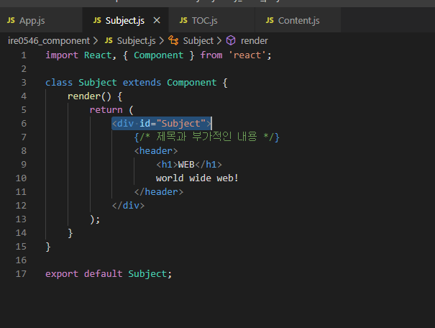This screenshot has height=328, width=435.
Task: Click the opening <header> tag
Action: (x=155, y=150)
